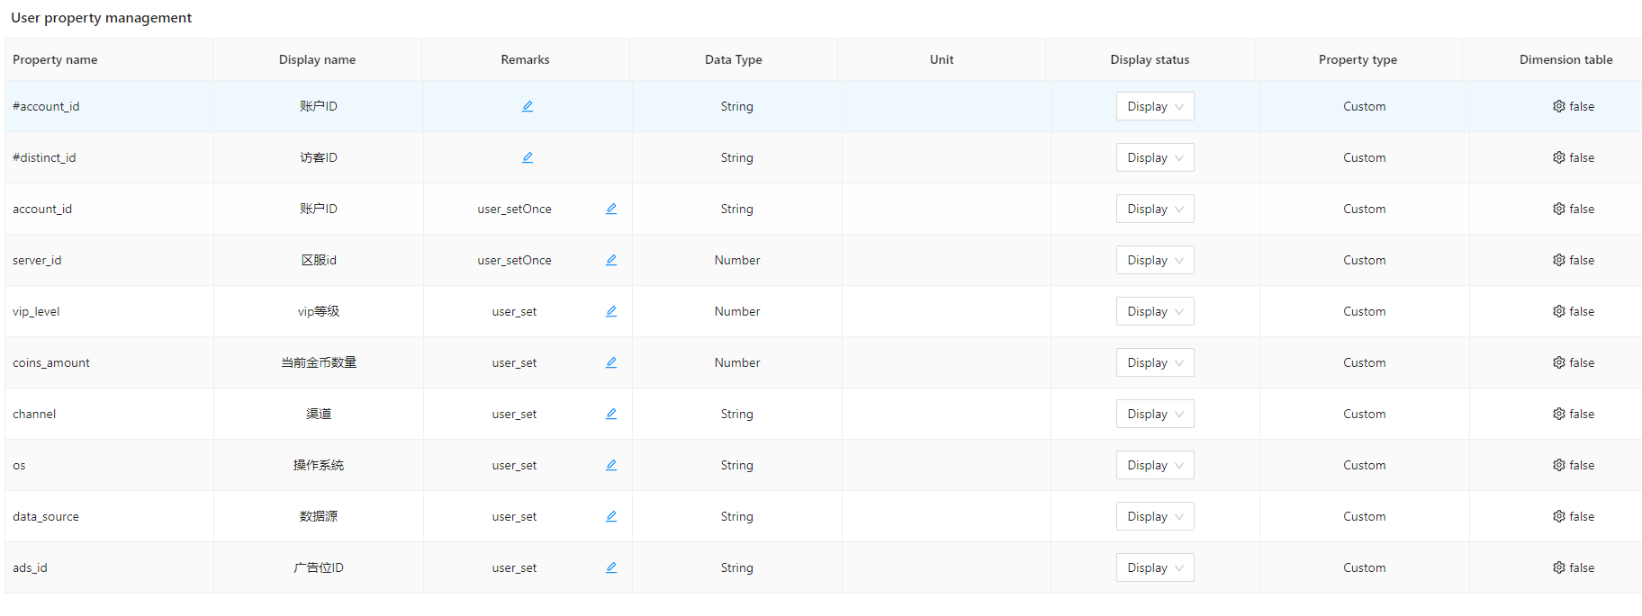Open dimension table gear for ads_id
This screenshot has height=616, width=1642.
point(1558,567)
